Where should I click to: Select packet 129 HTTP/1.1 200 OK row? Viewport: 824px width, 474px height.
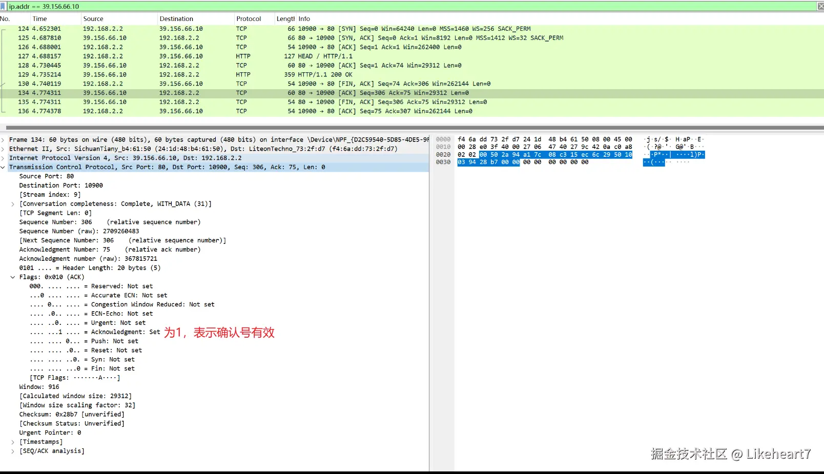(x=412, y=75)
